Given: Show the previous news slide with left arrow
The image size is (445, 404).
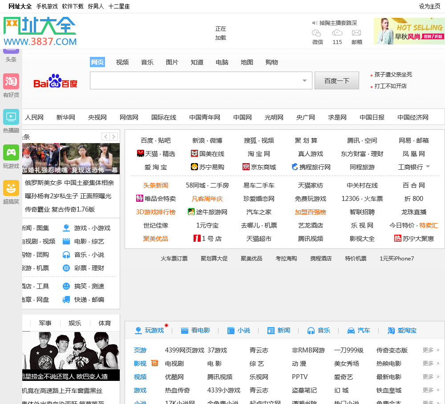Looking at the screenshot, I should point(105,136).
